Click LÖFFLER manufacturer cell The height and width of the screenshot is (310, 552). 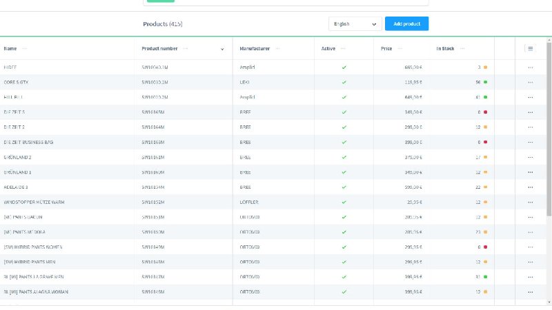pyautogui.click(x=249, y=202)
